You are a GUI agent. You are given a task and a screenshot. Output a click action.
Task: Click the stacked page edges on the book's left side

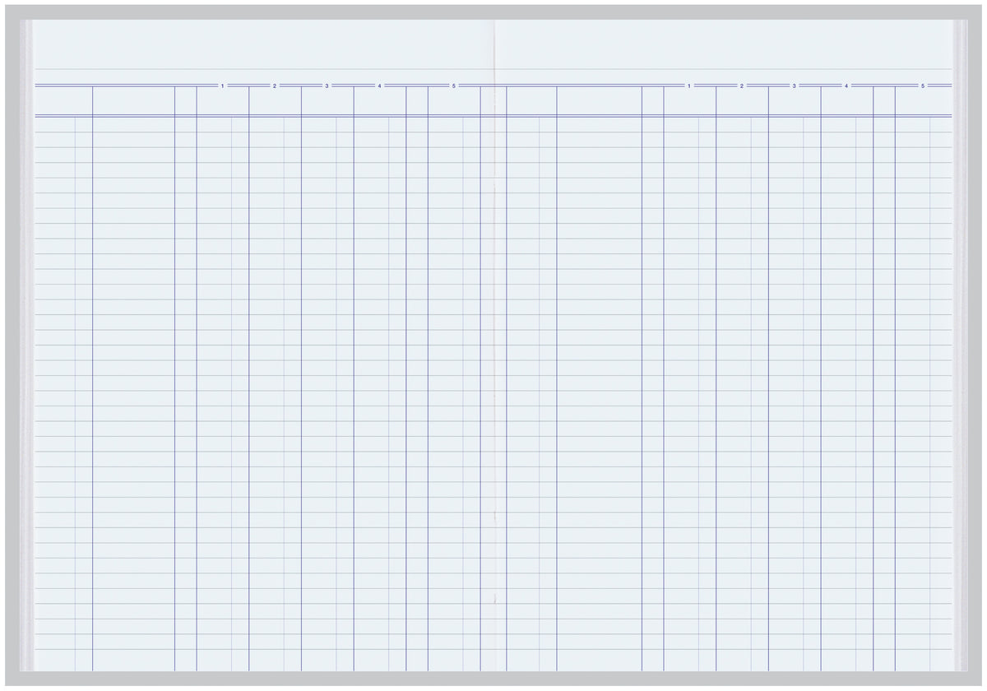(26, 345)
